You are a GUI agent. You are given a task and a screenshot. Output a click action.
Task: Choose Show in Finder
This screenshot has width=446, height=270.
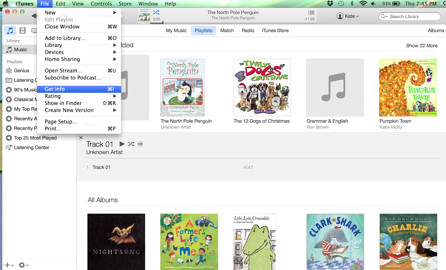(79, 103)
